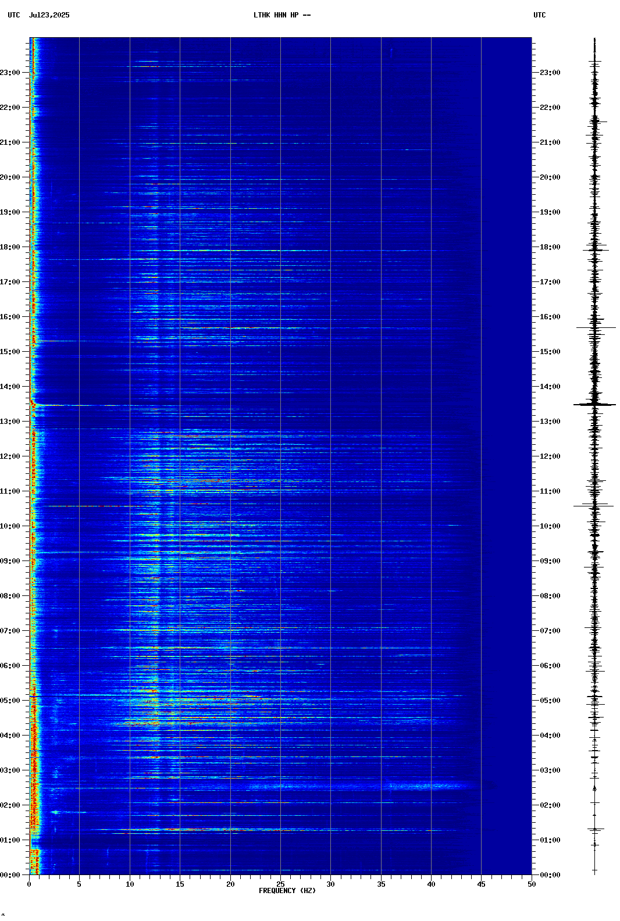Click '03:00' on the right time axis
The width and height of the screenshot is (620, 921).
(x=550, y=770)
